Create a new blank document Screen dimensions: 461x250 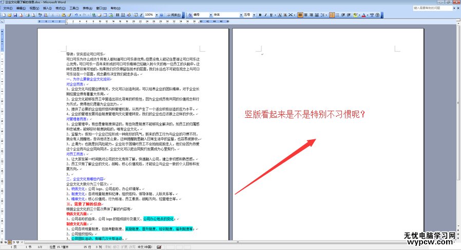click(x=4, y=15)
